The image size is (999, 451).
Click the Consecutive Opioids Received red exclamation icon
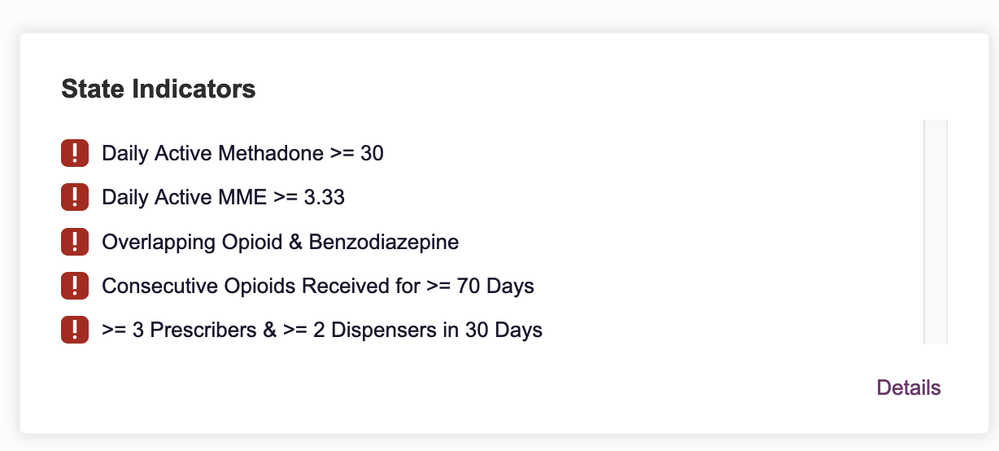click(x=75, y=286)
